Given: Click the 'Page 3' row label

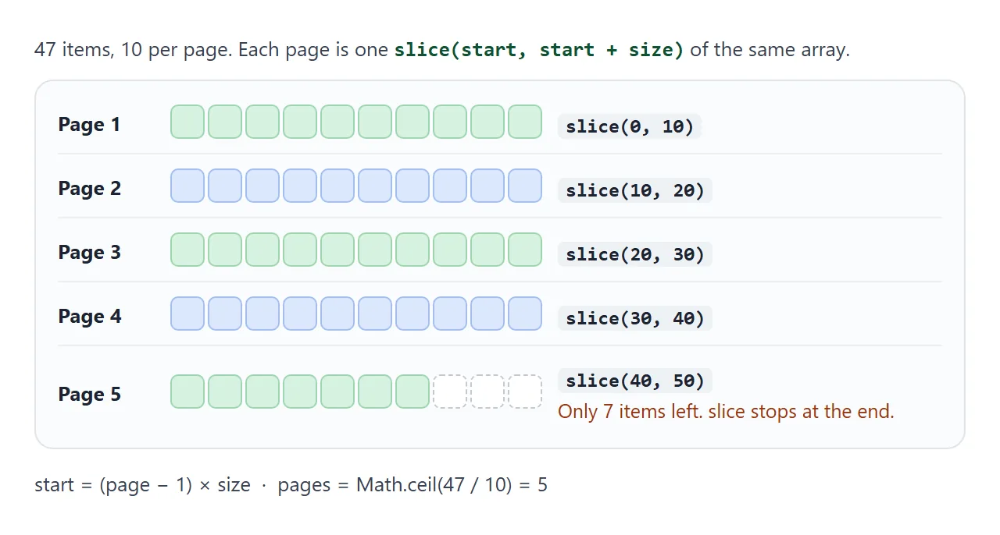Looking at the screenshot, I should pyautogui.click(x=90, y=253).
